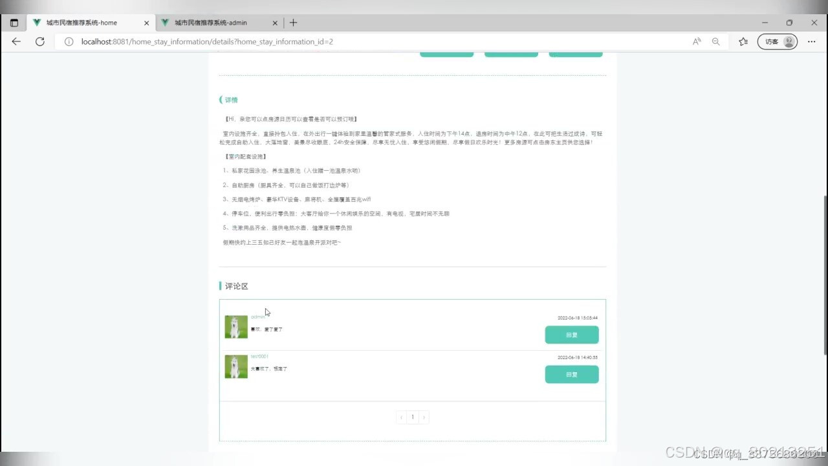Image resolution: width=828 pixels, height=466 pixels.
Task: Click the browser back arrow icon
Action: pos(16,41)
